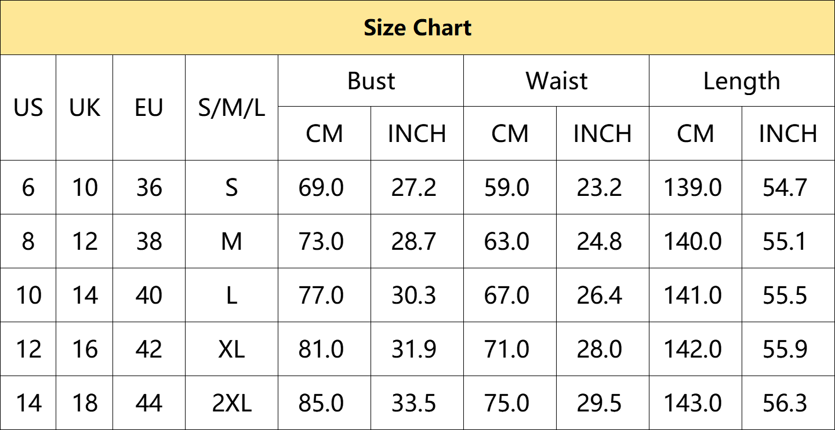Click the Size Chart title banner

(418, 28)
